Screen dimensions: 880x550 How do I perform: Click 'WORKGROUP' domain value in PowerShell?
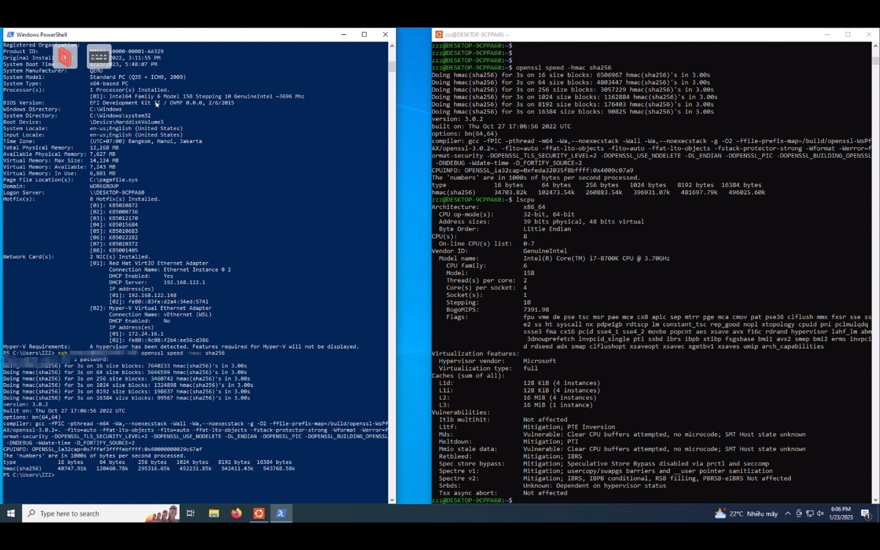pyautogui.click(x=105, y=186)
